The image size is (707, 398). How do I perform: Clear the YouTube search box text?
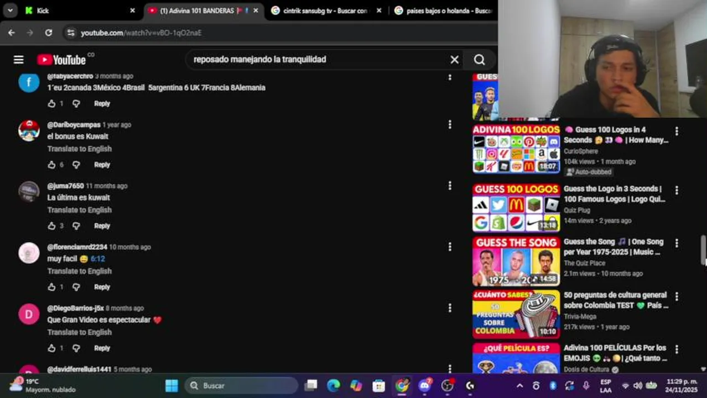(454, 60)
